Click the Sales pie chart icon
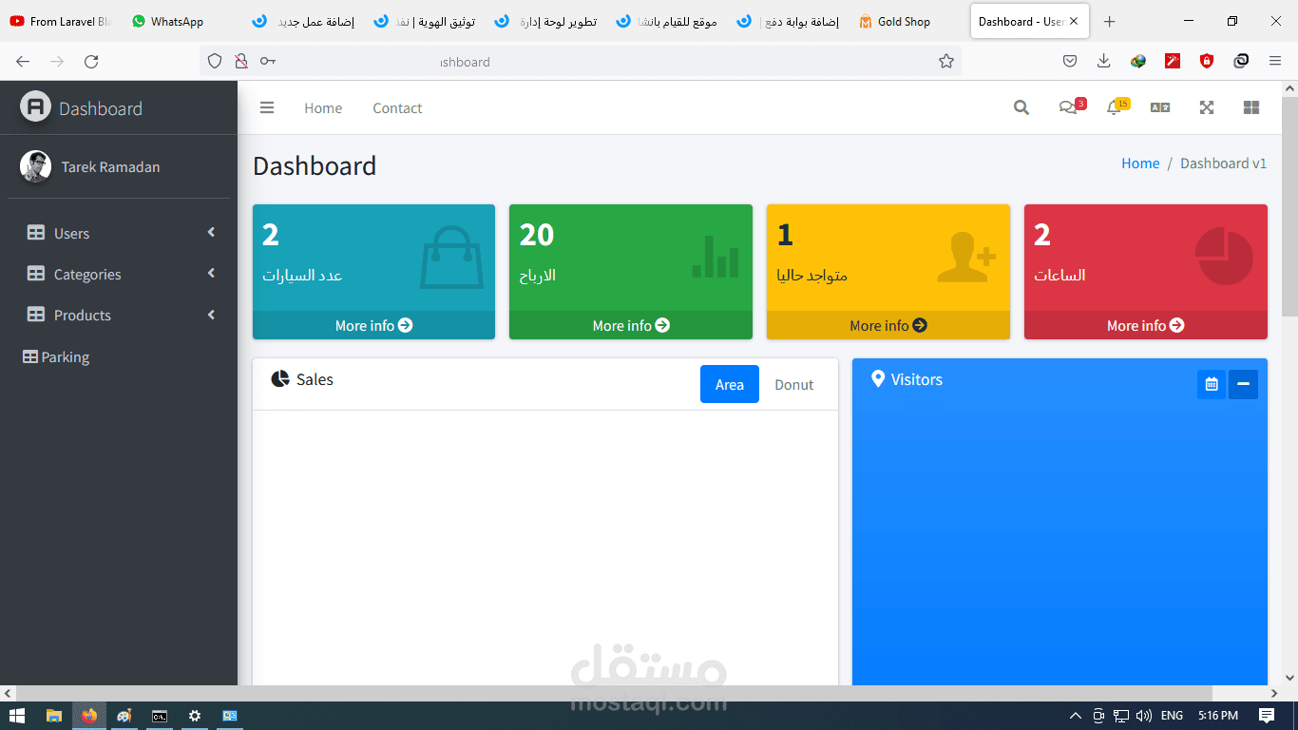This screenshot has width=1298, height=730. (x=280, y=379)
